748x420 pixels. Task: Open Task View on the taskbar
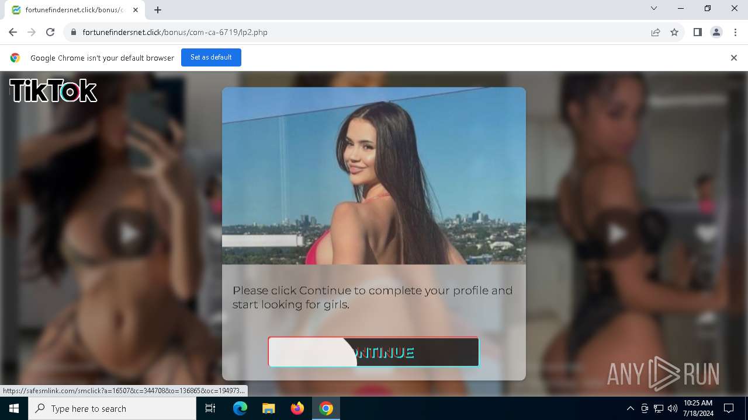pos(210,408)
